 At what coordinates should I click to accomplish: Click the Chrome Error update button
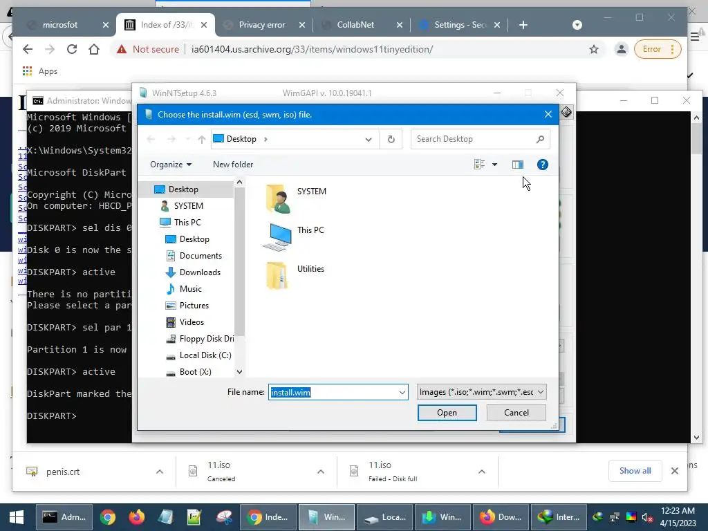[x=658, y=49]
